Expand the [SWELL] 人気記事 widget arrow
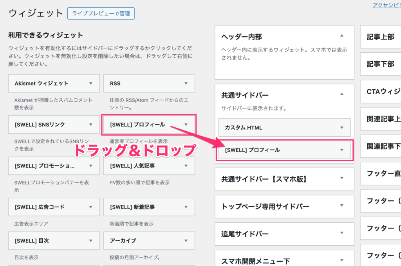401x266 pixels. [186, 166]
